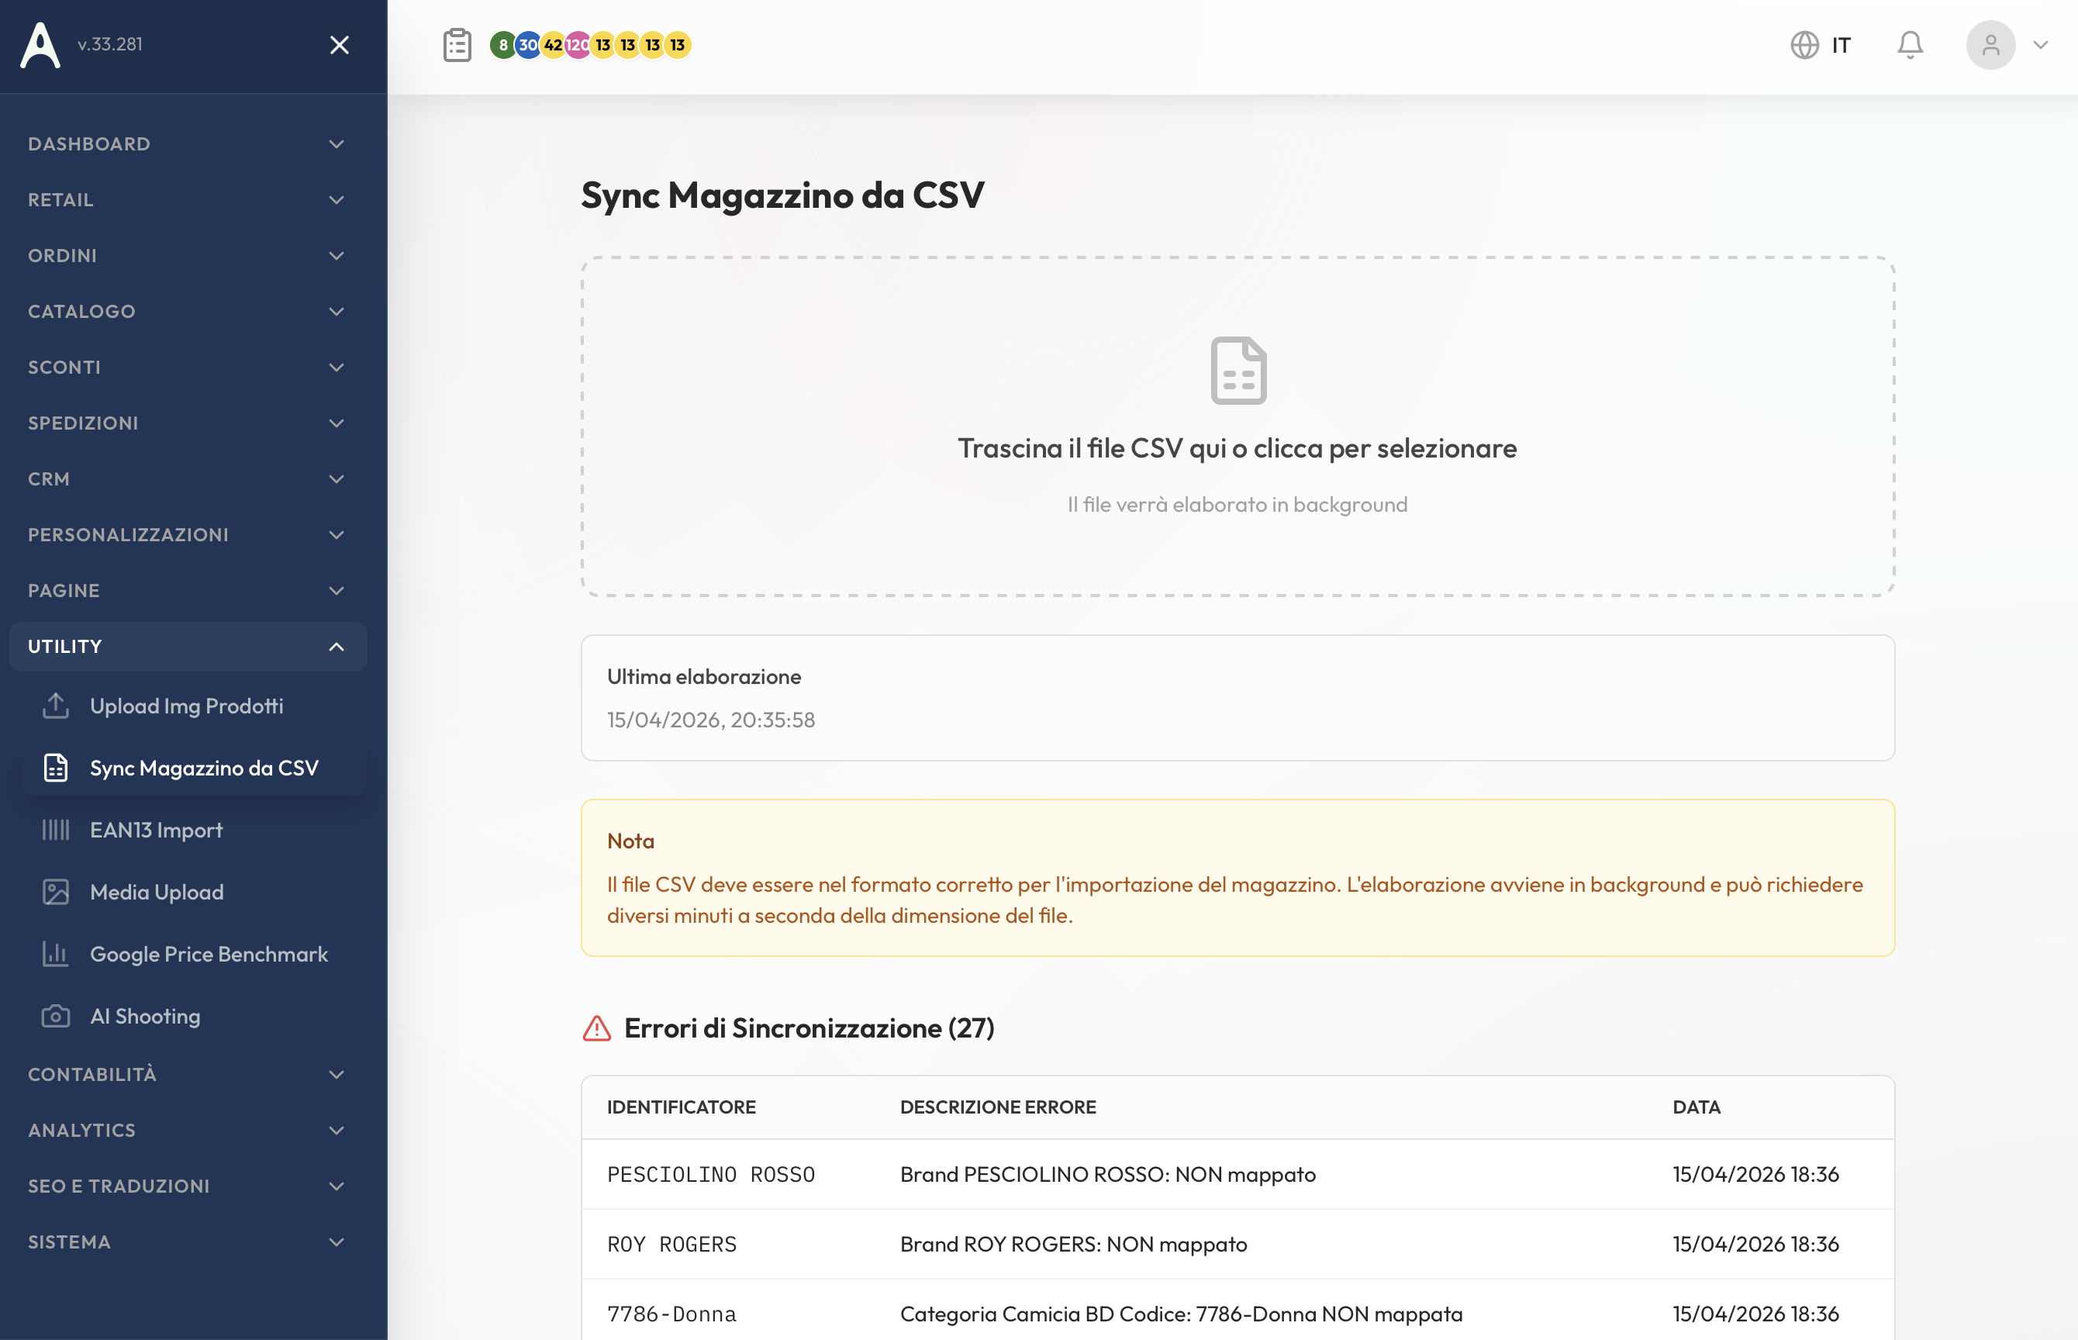Click the IDENTIFICATORE column header

point(681,1107)
